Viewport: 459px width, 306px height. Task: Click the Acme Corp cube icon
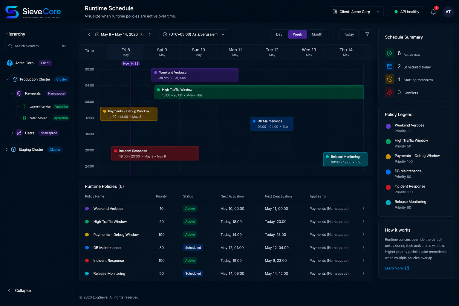click(x=10, y=63)
